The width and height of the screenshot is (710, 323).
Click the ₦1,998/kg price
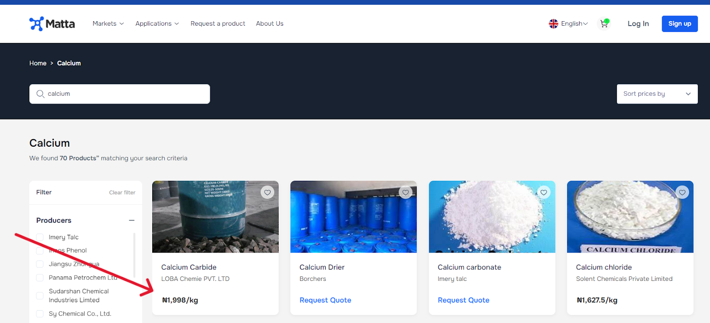point(180,300)
